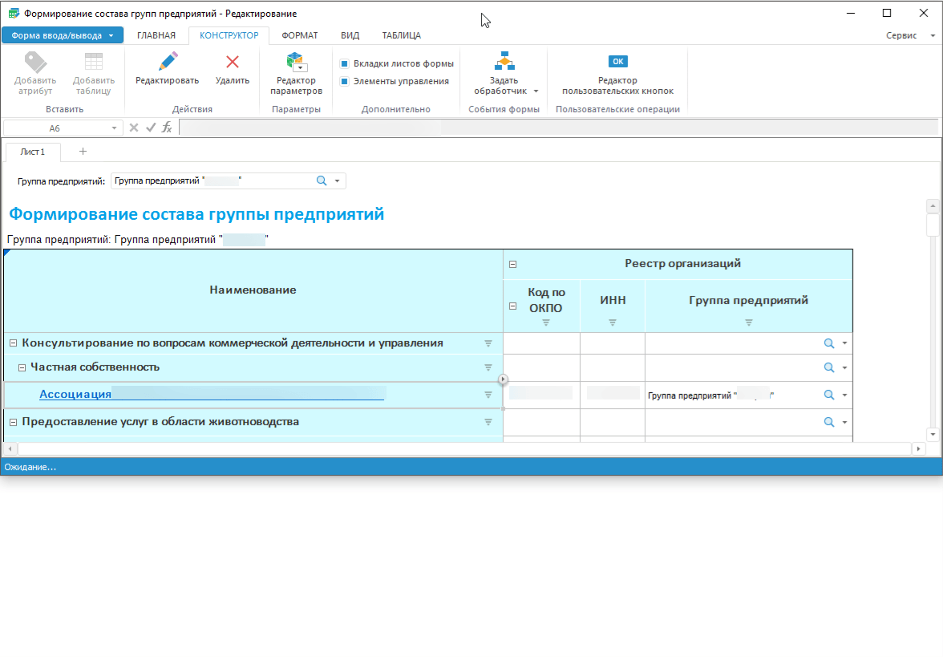Toggle Элементы управления checkbox

(x=345, y=81)
